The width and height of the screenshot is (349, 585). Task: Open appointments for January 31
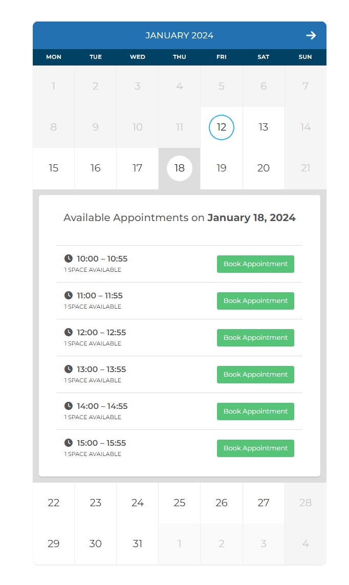138,544
